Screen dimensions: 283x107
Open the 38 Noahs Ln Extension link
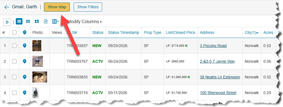(220, 77)
